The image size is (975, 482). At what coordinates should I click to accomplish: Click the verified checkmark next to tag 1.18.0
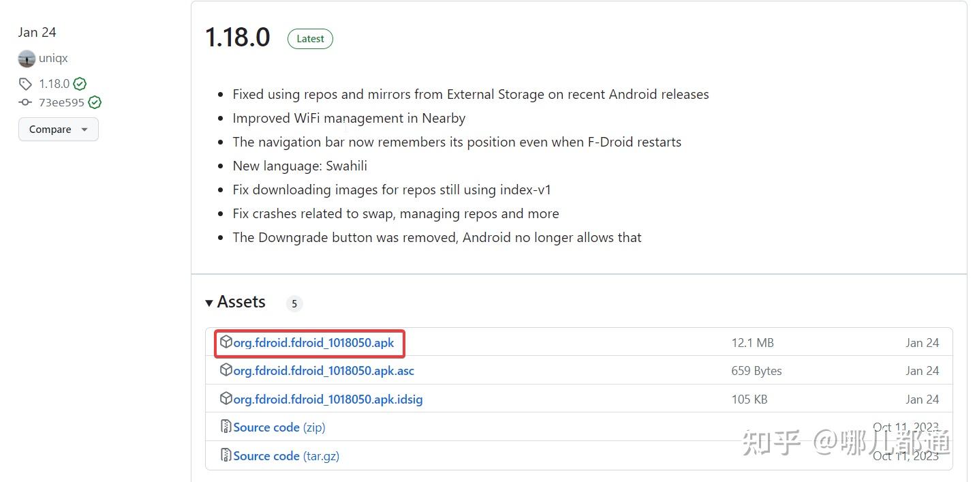coord(80,84)
